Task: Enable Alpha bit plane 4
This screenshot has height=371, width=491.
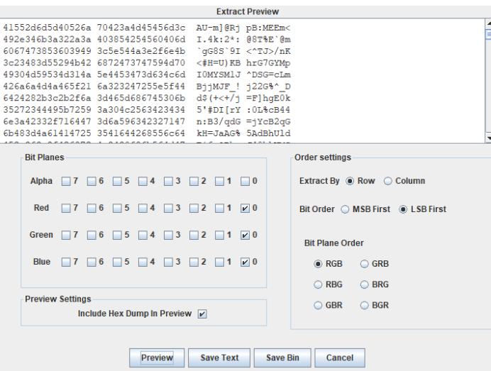Action: click(143, 182)
